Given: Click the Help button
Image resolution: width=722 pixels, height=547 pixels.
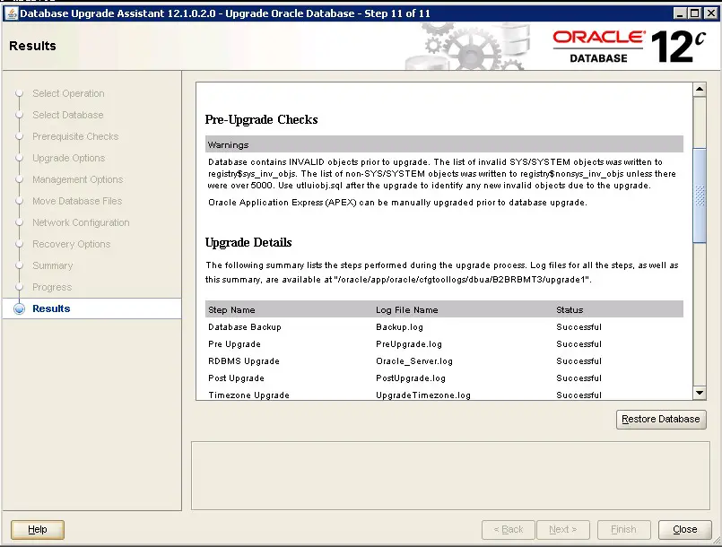Looking at the screenshot, I should coord(38,529).
